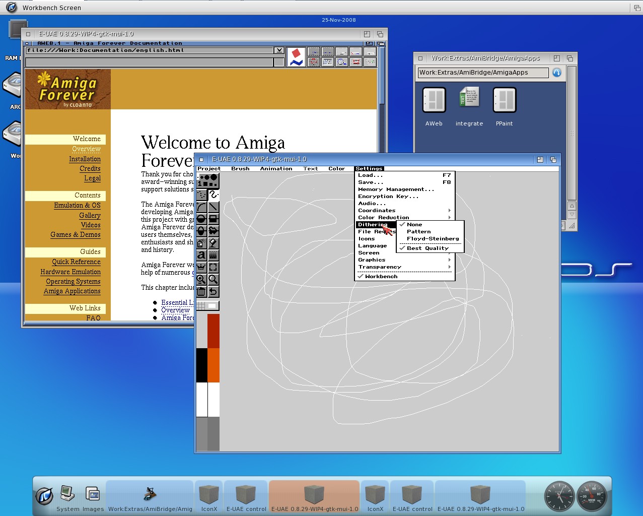Open the Project menu in paint program
The width and height of the screenshot is (643, 516).
pyautogui.click(x=209, y=169)
